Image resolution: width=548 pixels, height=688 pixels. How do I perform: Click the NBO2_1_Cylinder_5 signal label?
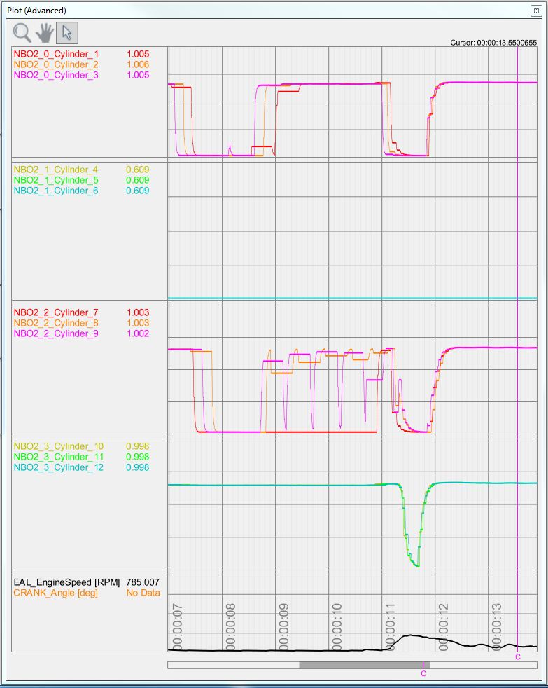coord(57,180)
